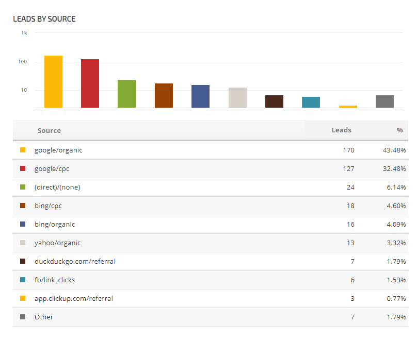This screenshot has height=341, width=417.
Task: Click the red google/cpc chart bar
Action: click(90, 83)
